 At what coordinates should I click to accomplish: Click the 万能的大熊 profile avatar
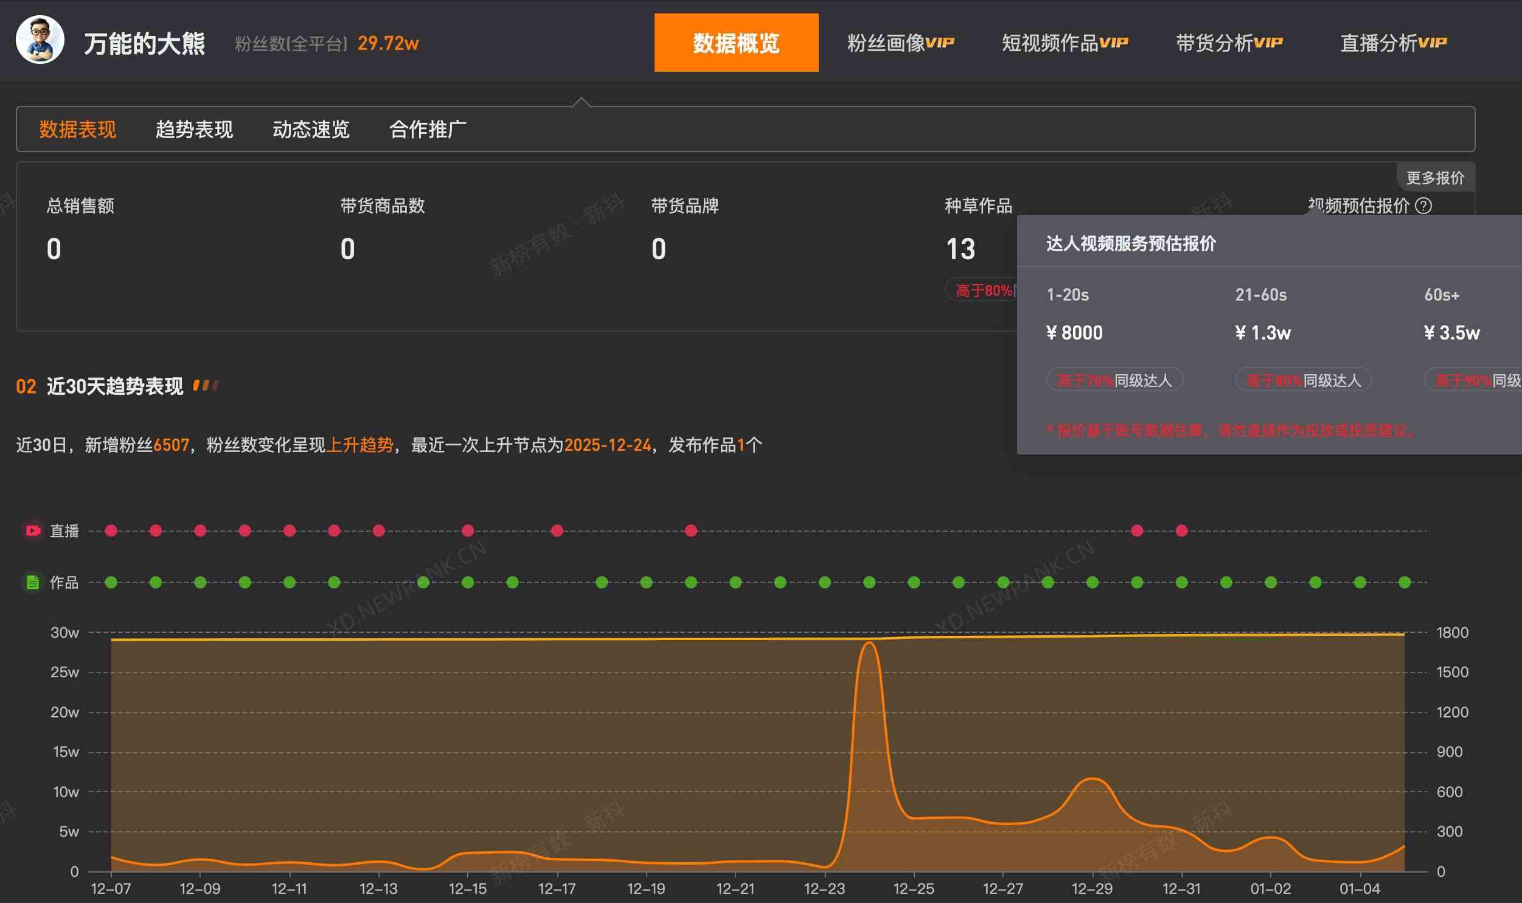point(40,40)
